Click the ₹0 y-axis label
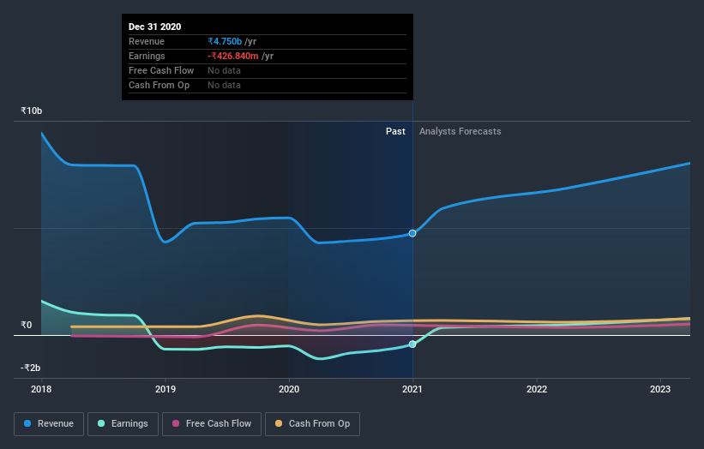The height and width of the screenshot is (449, 704). point(27,326)
